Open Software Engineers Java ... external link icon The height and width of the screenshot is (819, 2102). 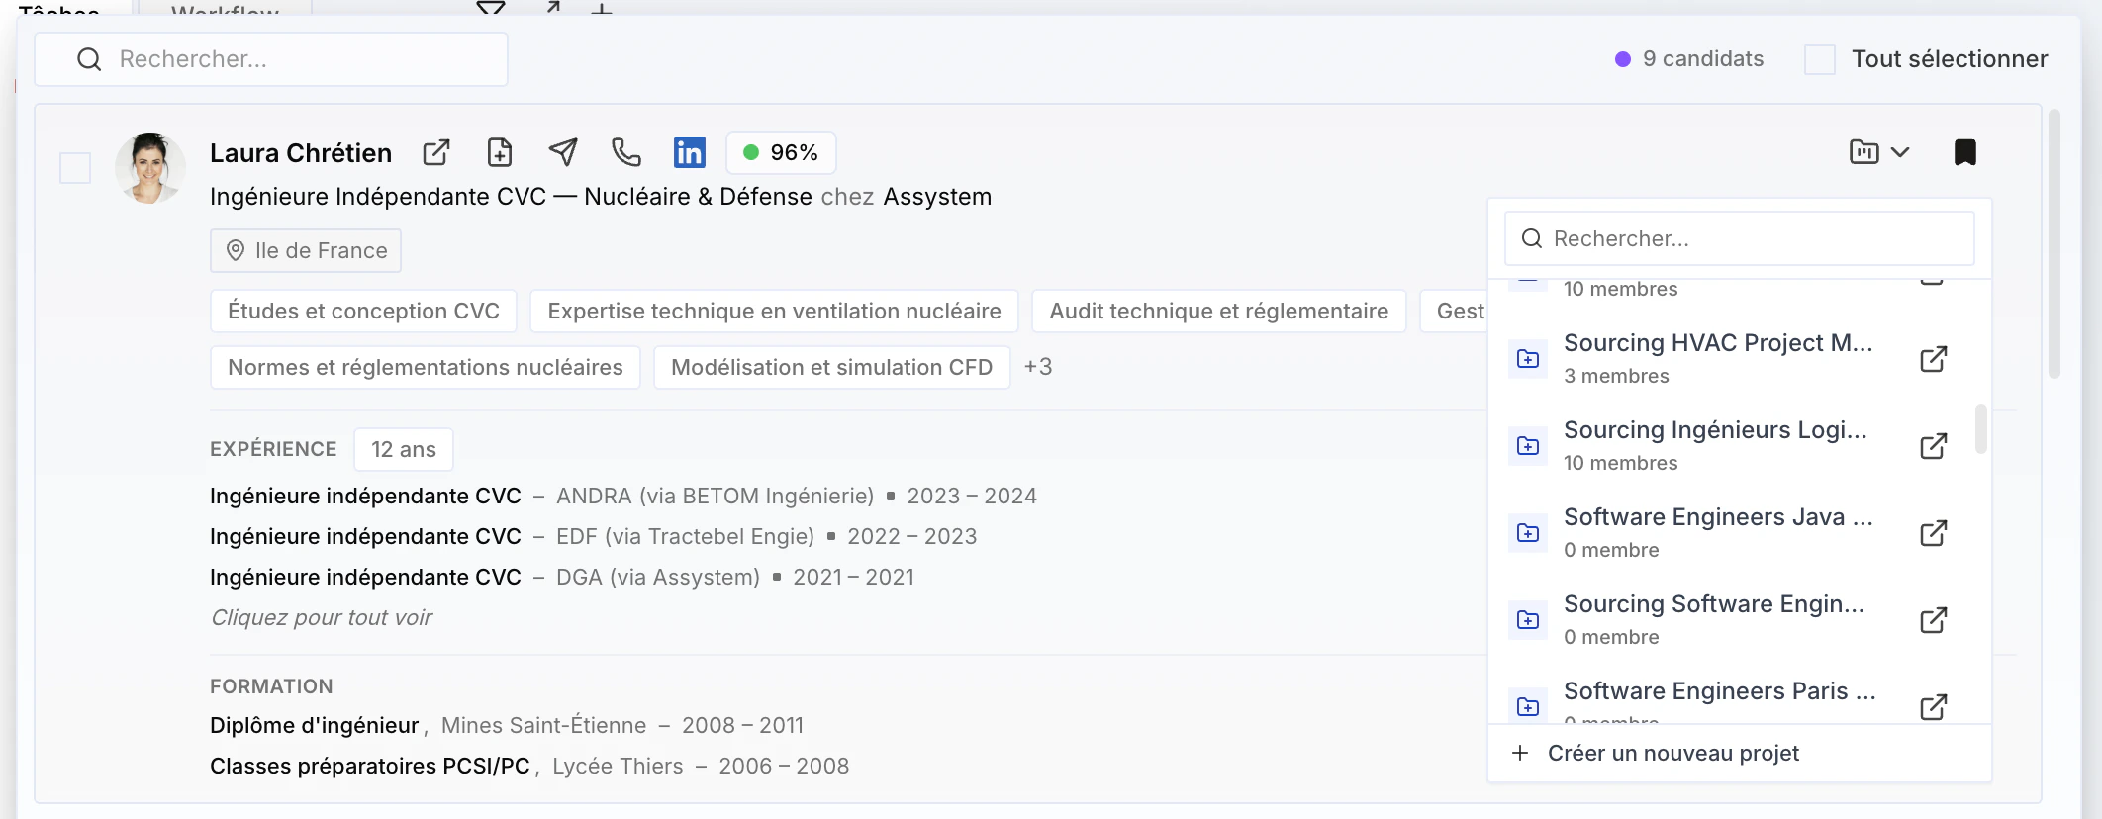1934,533
